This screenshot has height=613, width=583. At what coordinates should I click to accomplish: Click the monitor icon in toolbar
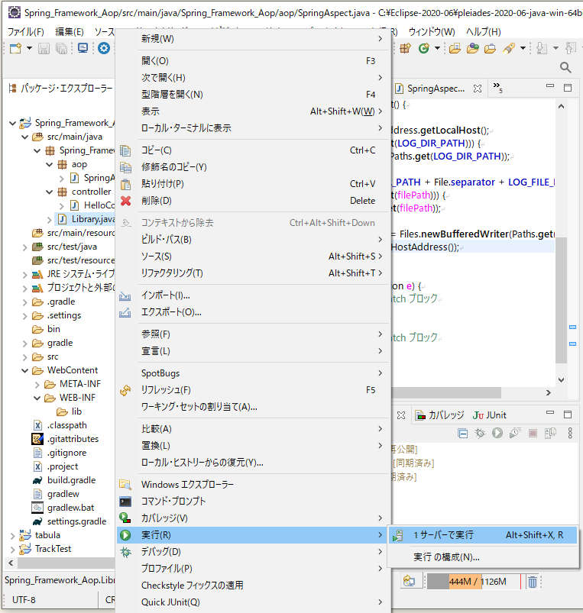[x=83, y=49]
